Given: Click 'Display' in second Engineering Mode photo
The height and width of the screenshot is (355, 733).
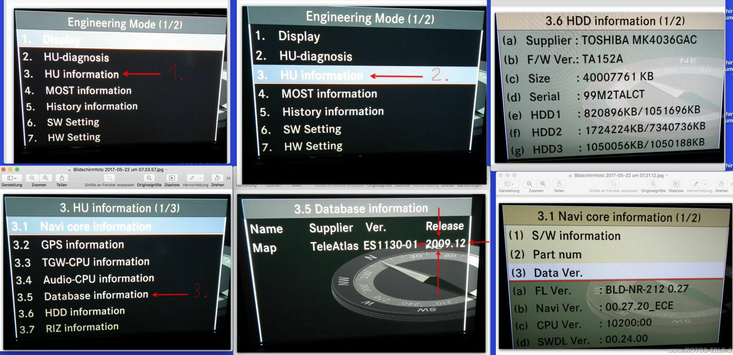Looking at the screenshot, I should point(299,36).
